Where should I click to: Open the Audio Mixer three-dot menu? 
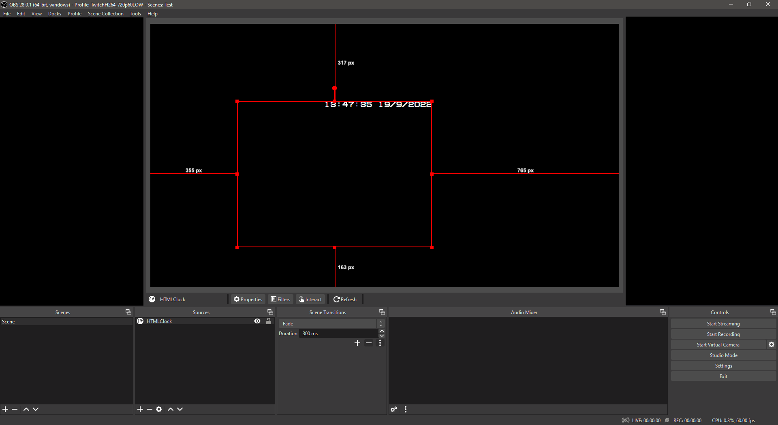pos(406,409)
